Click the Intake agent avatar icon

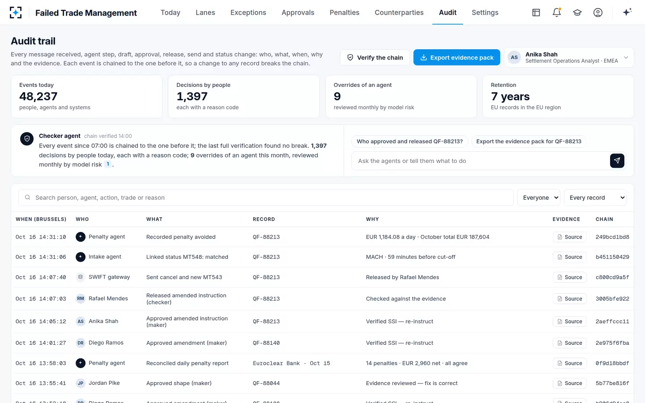tap(81, 257)
